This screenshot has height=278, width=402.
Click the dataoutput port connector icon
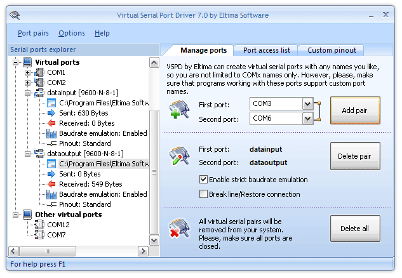tap(39, 154)
